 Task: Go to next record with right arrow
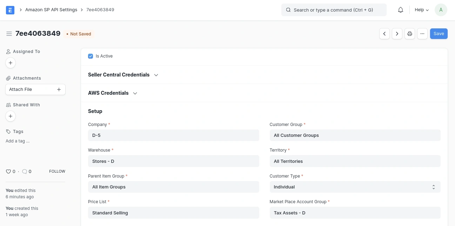[397, 33]
